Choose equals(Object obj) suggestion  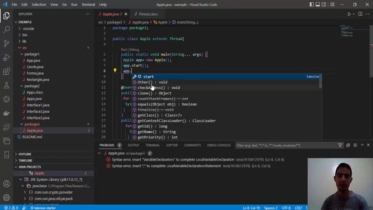tap(226, 104)
